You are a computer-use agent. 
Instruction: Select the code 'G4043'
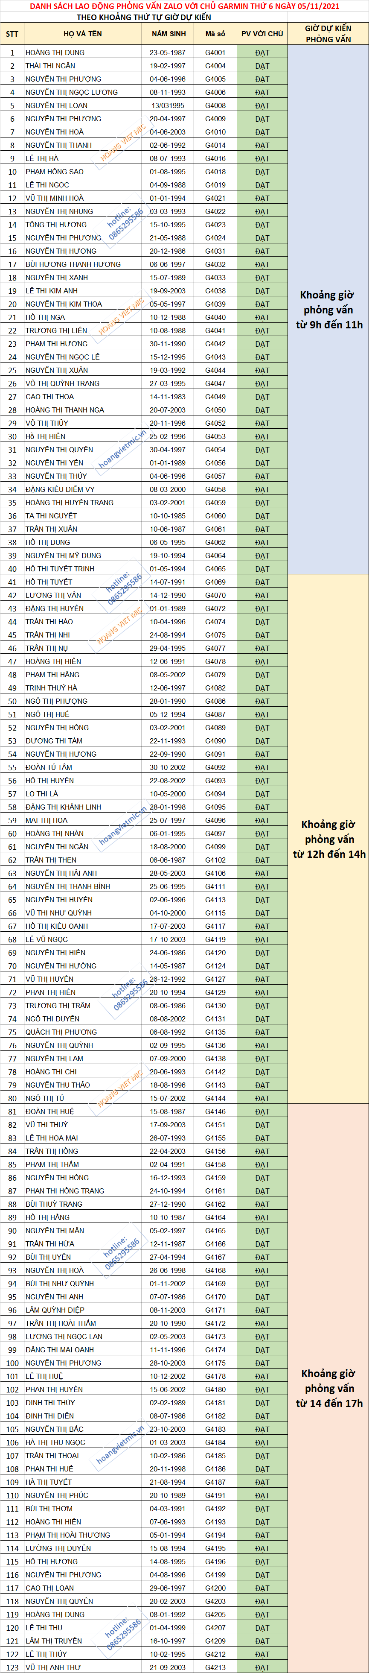(x=215, y=357)
